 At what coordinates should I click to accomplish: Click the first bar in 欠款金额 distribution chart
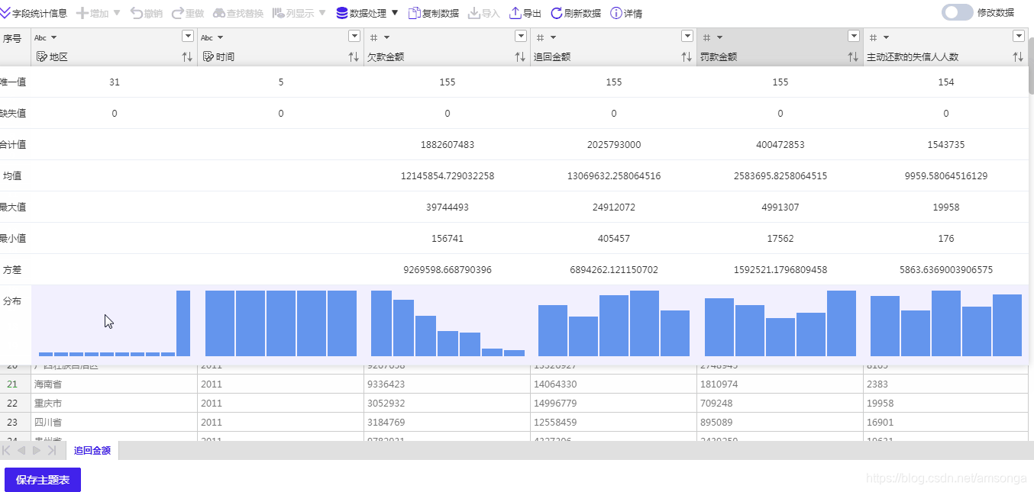tap(381, 323)
